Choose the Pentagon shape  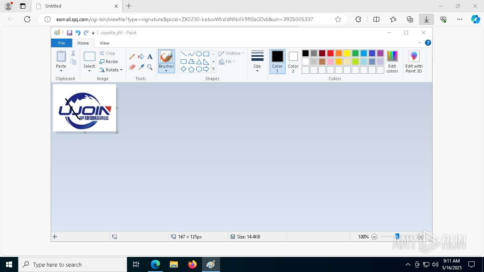(x=191, y=69)
